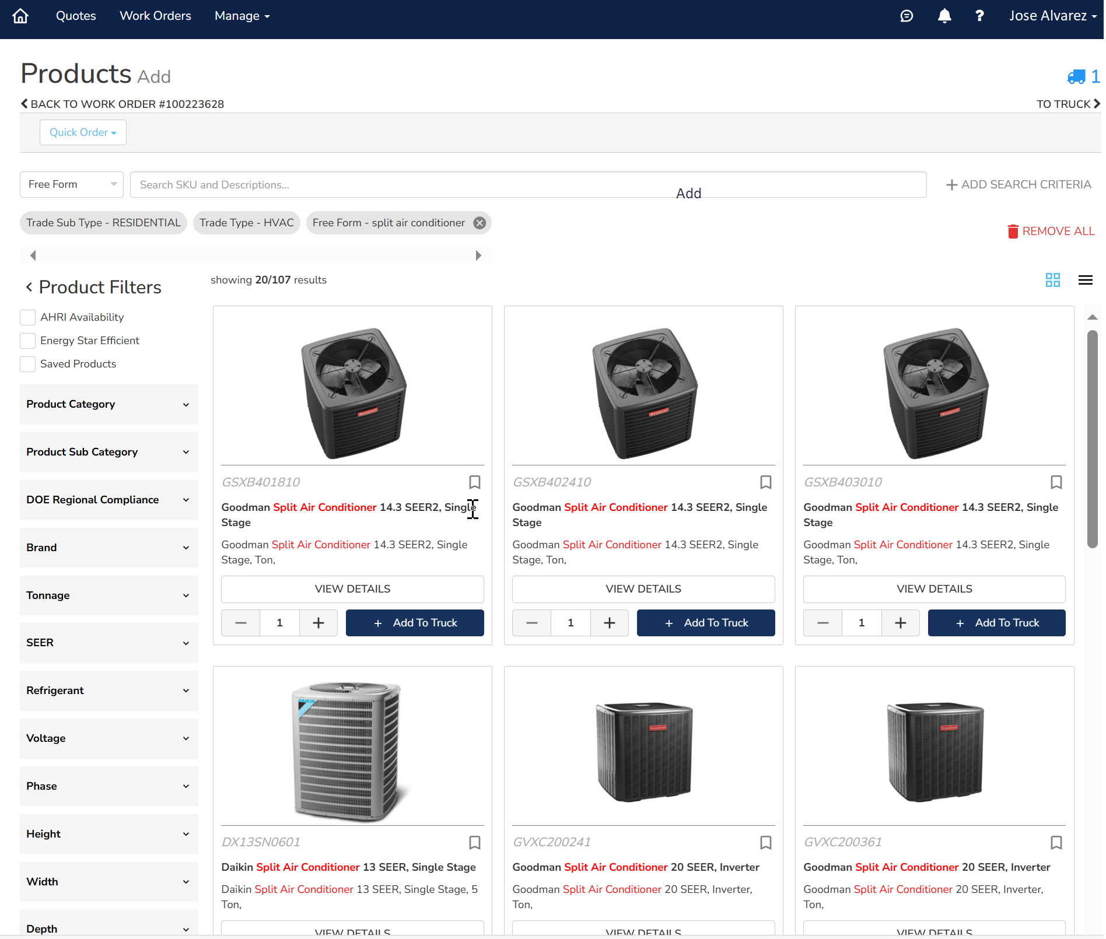Go to the home page icon
The image size is (1106, 939).
coord(20,16)
